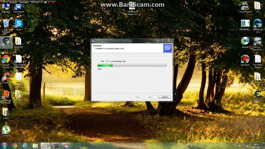
Task: Open the TEST YOUR COMPUTER file icon
Action: pyautogui.click(x=18, y=61)
